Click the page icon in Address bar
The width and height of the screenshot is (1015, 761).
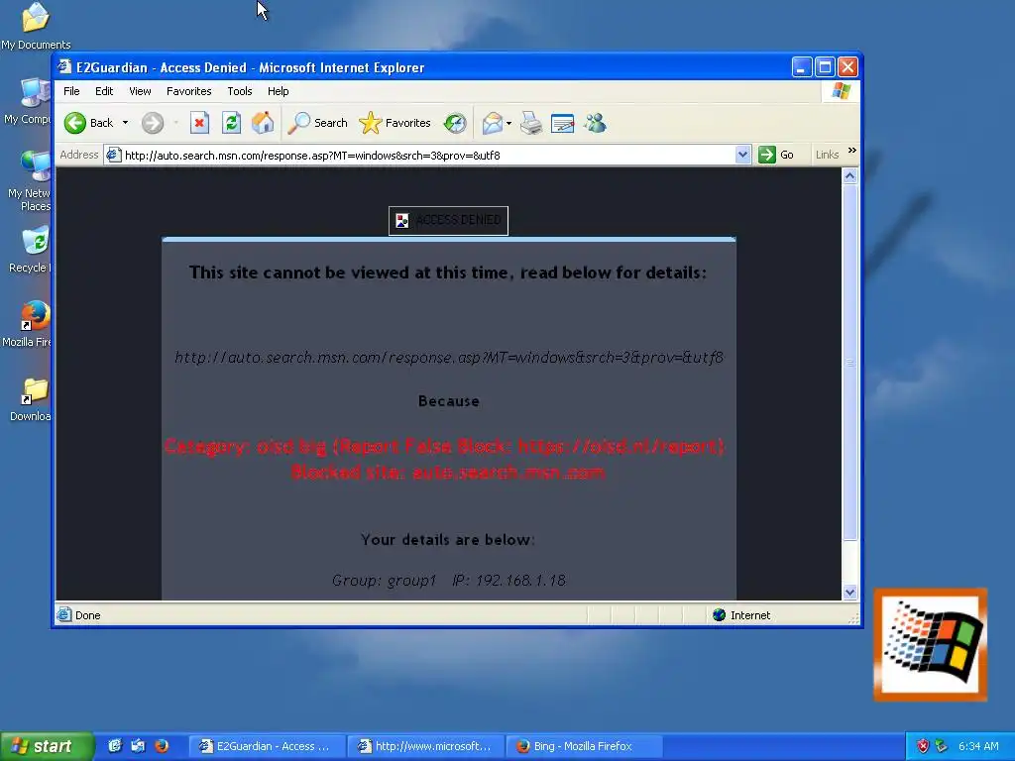tap(113, 156)
